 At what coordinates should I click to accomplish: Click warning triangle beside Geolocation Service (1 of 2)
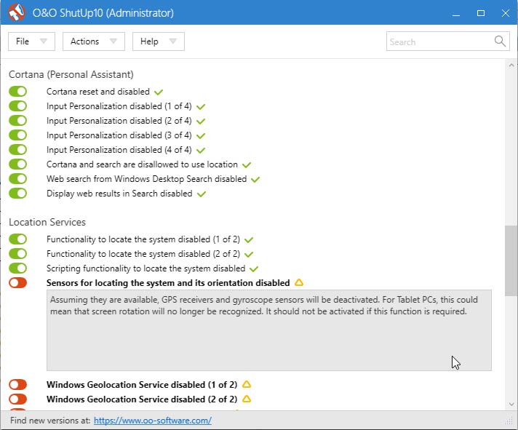coord(247,384)
